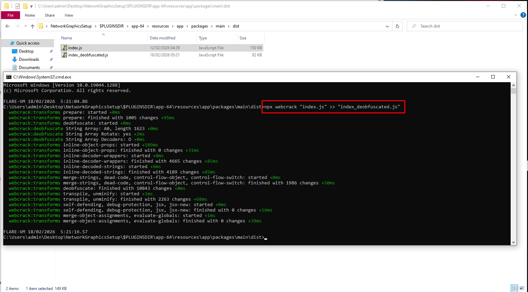Click the 82 KB size cell
Image resolution: width=528 pixels, height=292 pixels.
pos(257,55)
